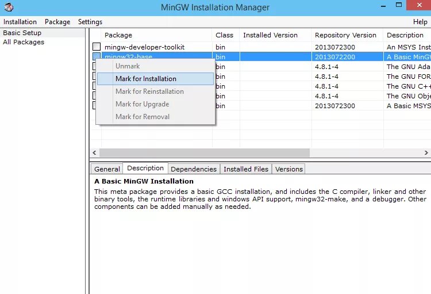Close the MinGW Installation Manager window
The width and height of the screenshot is (431, 294).
click(419, 5)
